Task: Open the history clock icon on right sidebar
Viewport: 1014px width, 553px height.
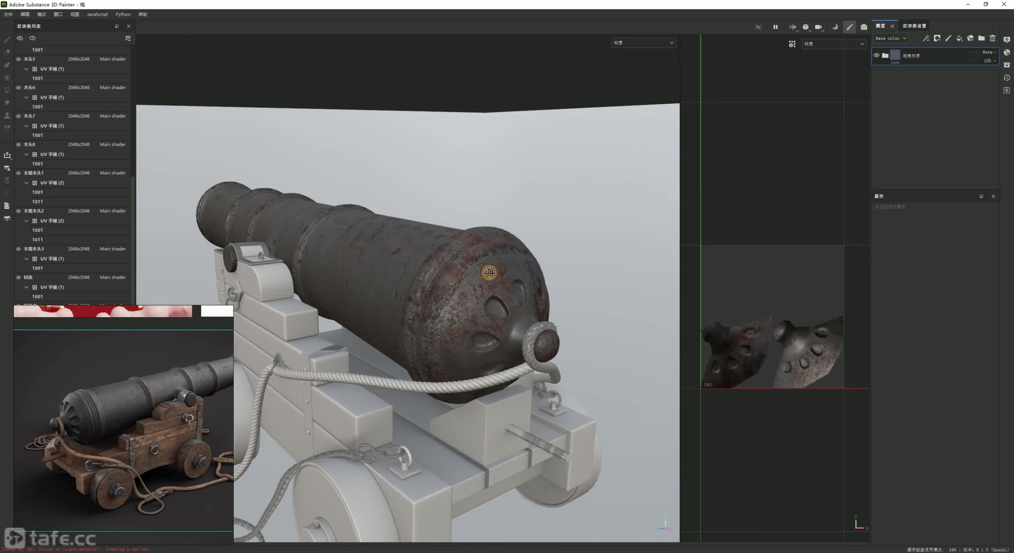Action: [x=1006, y=78]
